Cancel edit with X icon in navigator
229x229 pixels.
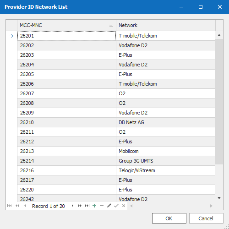124,206
